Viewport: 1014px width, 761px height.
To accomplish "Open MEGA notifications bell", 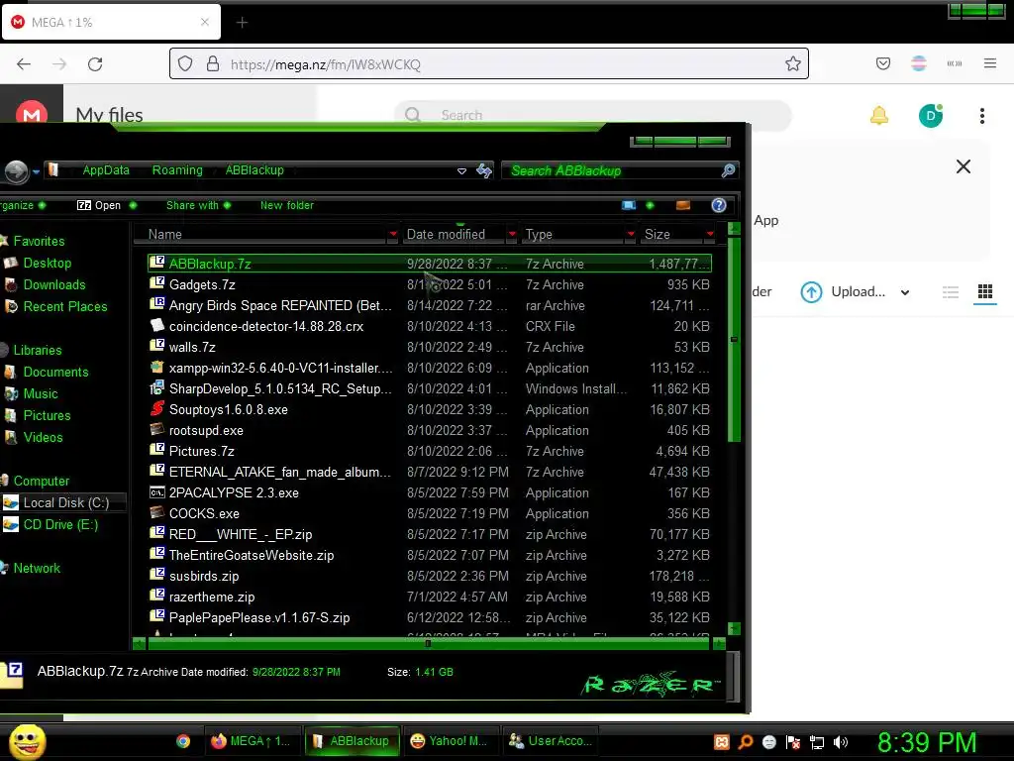I will point(879,116).
